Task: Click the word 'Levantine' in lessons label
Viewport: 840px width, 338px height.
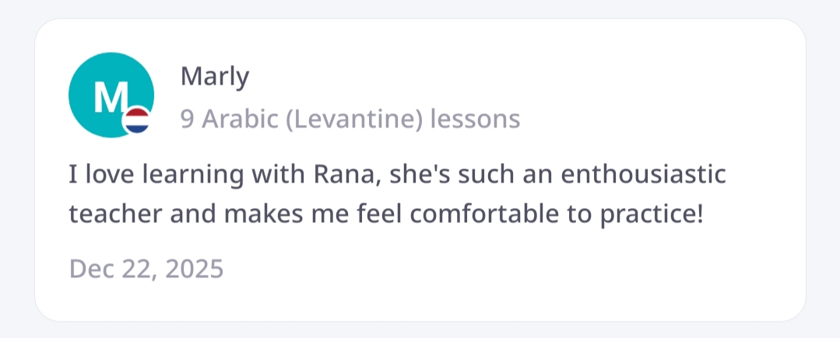Action: 363,119
